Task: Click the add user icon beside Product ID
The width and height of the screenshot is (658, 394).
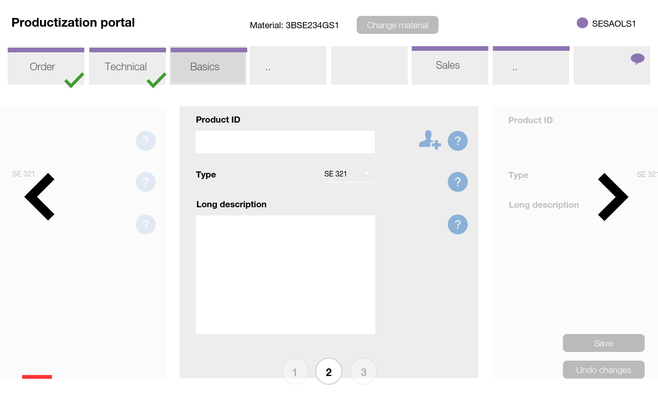Action: 430,140
